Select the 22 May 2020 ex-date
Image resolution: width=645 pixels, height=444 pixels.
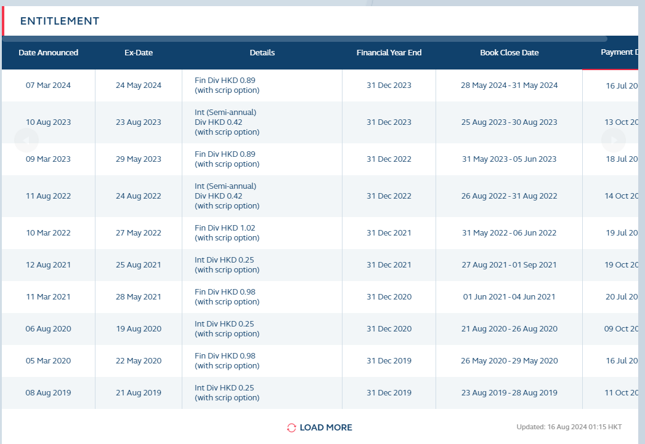pos(139,360)
